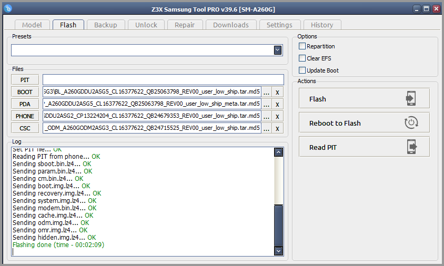Browse for BOOT file via ellipsis button
Screen dimensions: 444x266
click(267, 92)
